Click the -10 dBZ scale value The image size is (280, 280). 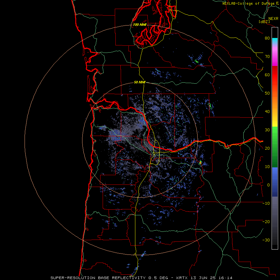pyautogui.click(x=266, y=203)
